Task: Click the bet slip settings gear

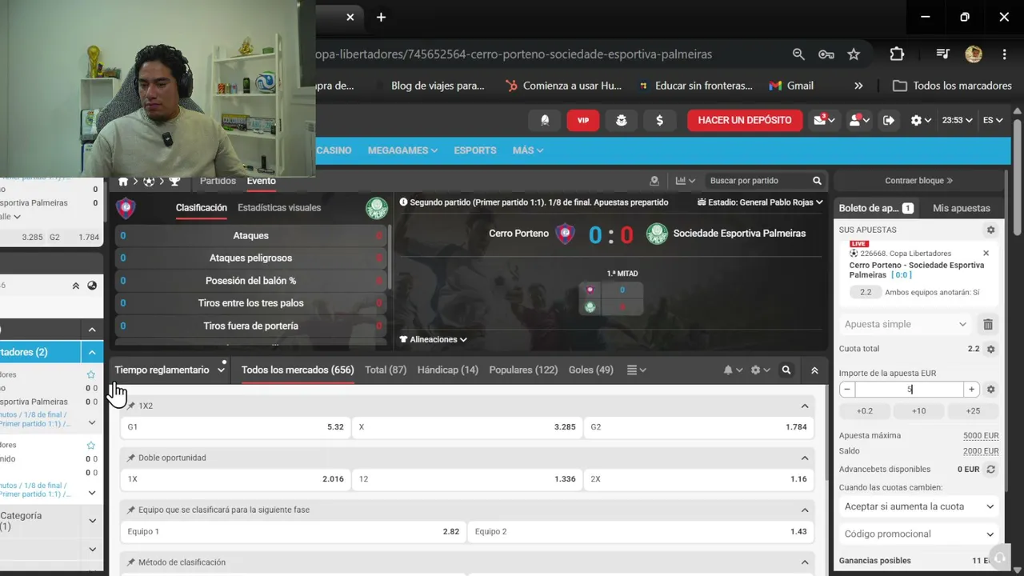Action: tap(990, 230)
